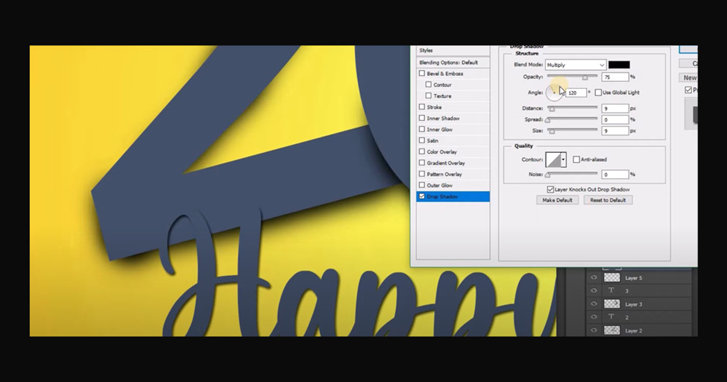Screen dimensions: 727x382
Task: Select the Layer 3 thumbnail
Action: coord(612,304)
